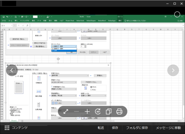This screenshot has width=185, height=134.
Task: Click the 共有 share icon
Action: point(180,21)
